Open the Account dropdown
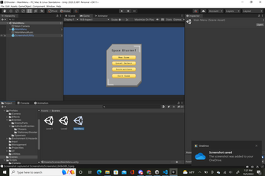 (215, 11)
